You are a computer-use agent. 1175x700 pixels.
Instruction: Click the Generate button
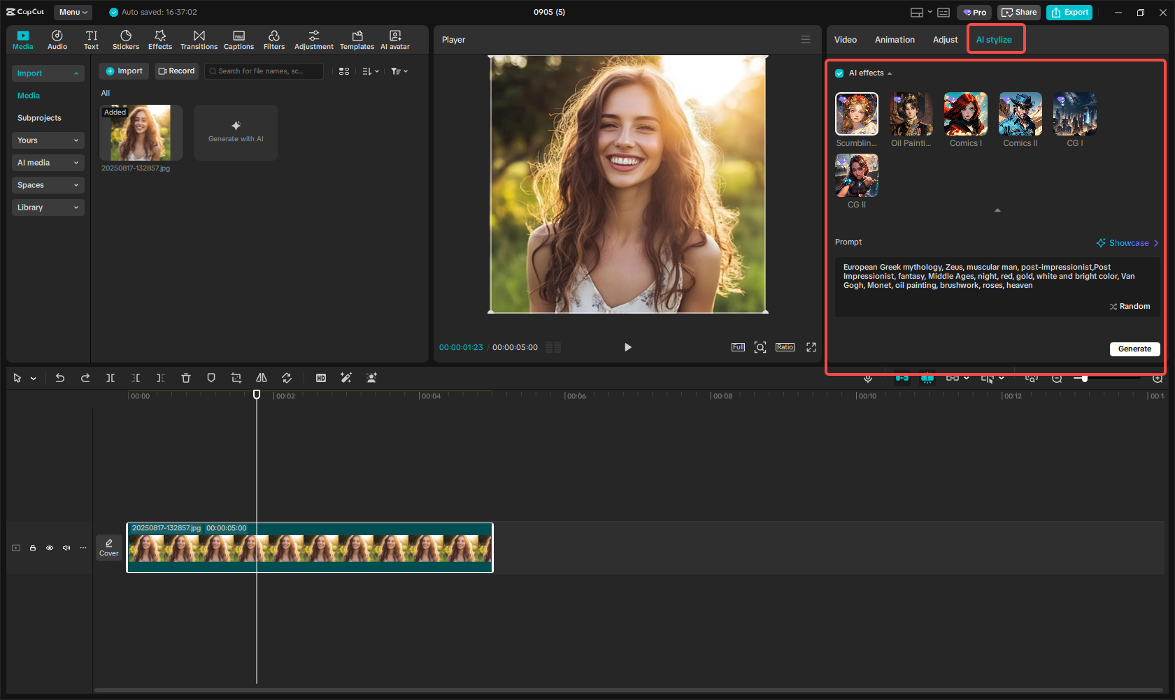[x=1134, y=349]
